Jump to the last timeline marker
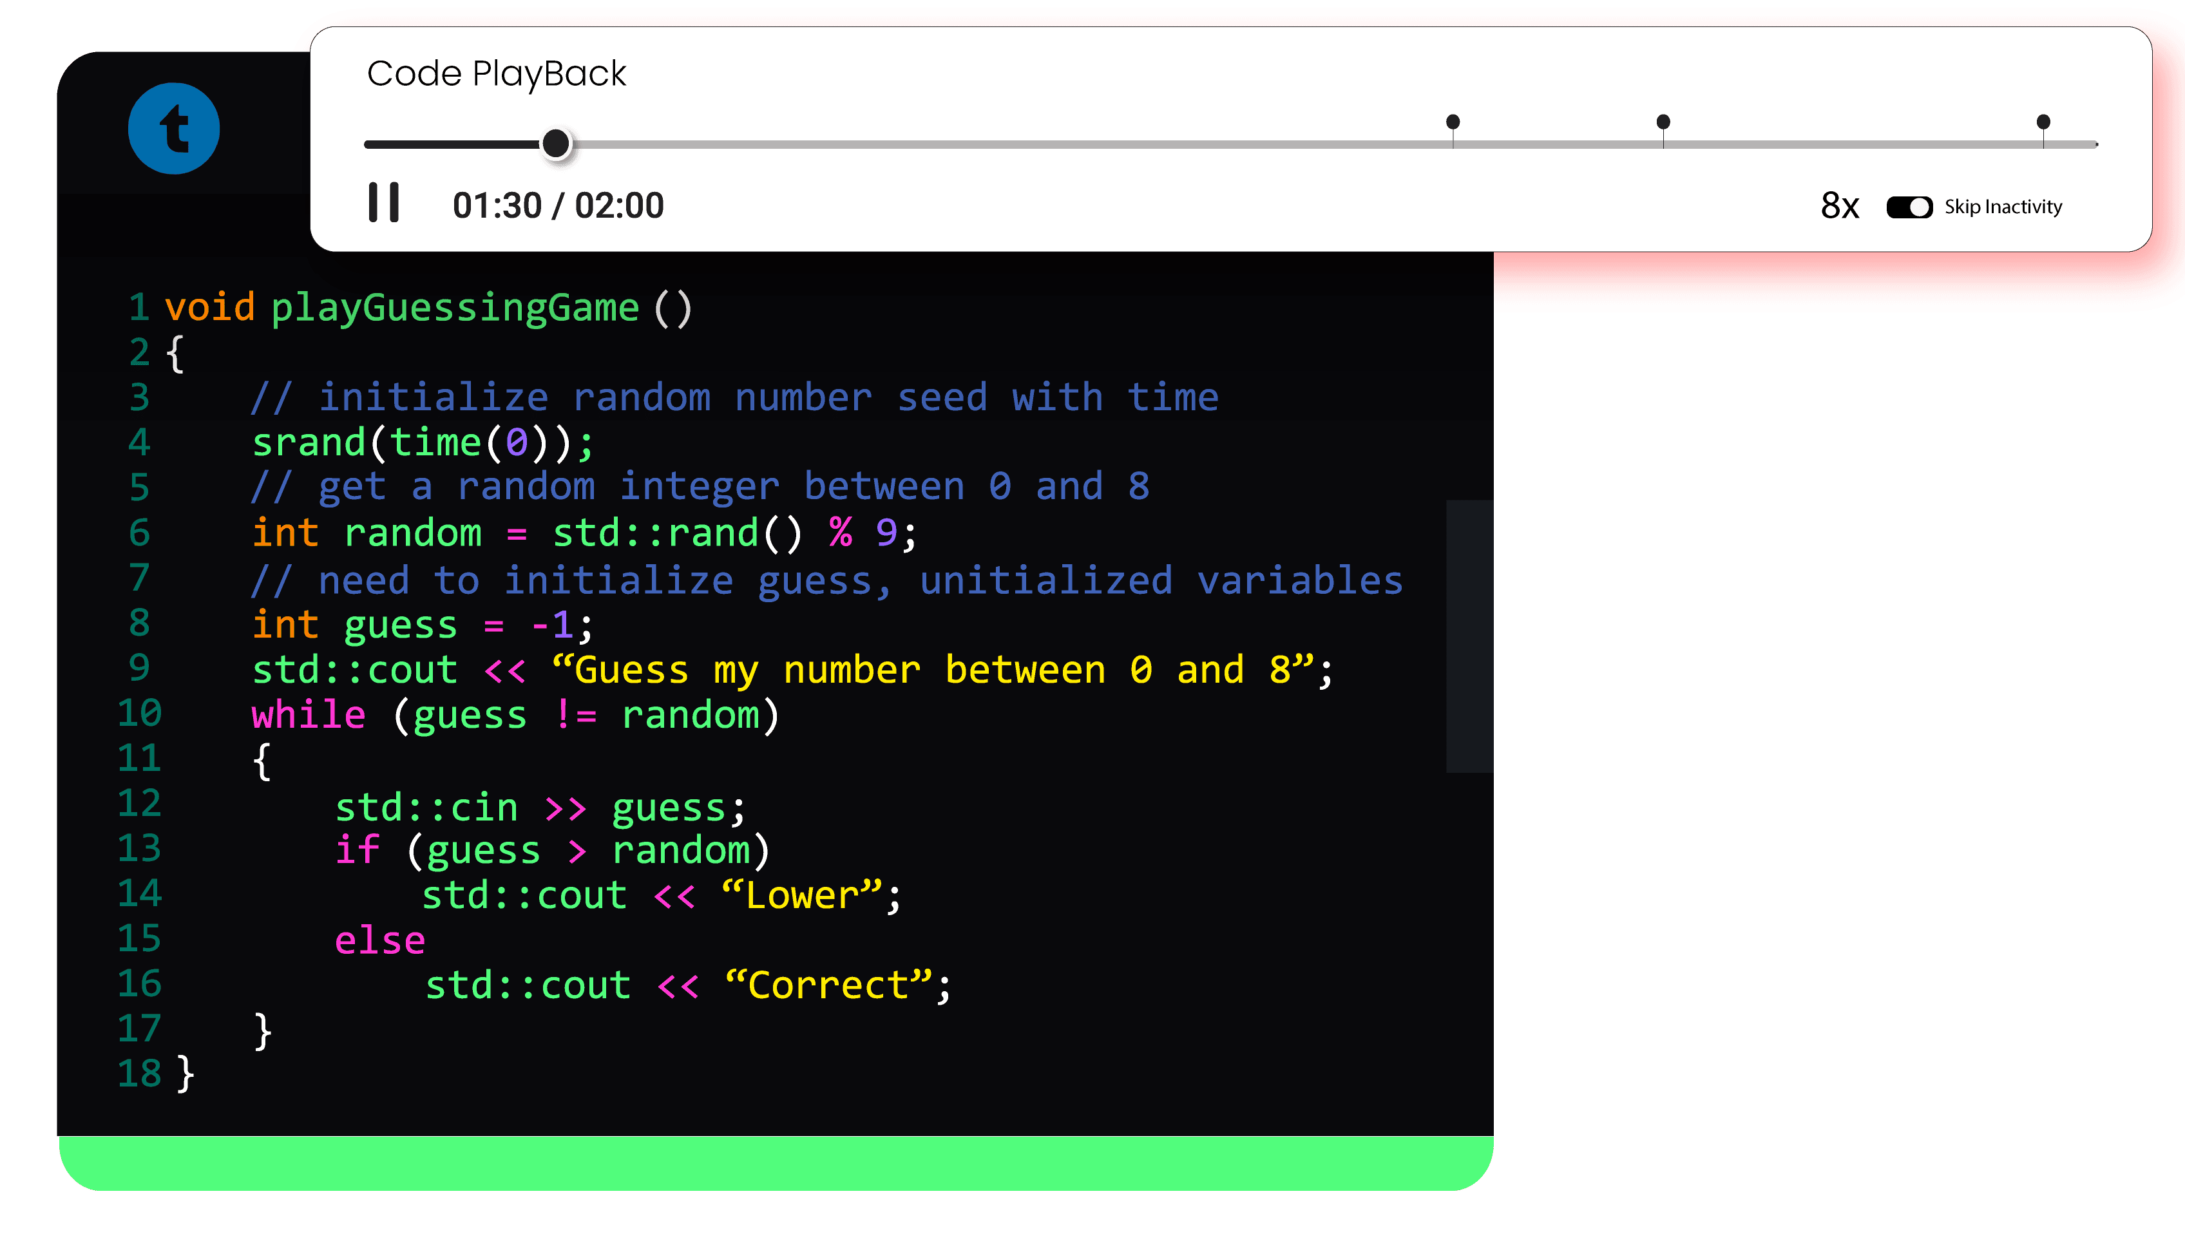This screenshot has height=1243, width=2185. 2043,123
